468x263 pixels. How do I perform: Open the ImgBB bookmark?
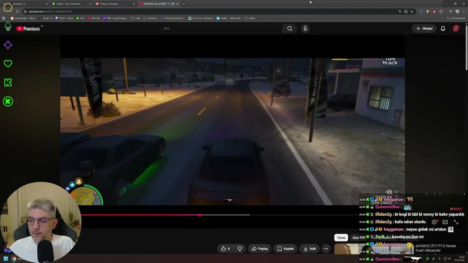click(x=229, y=18)
